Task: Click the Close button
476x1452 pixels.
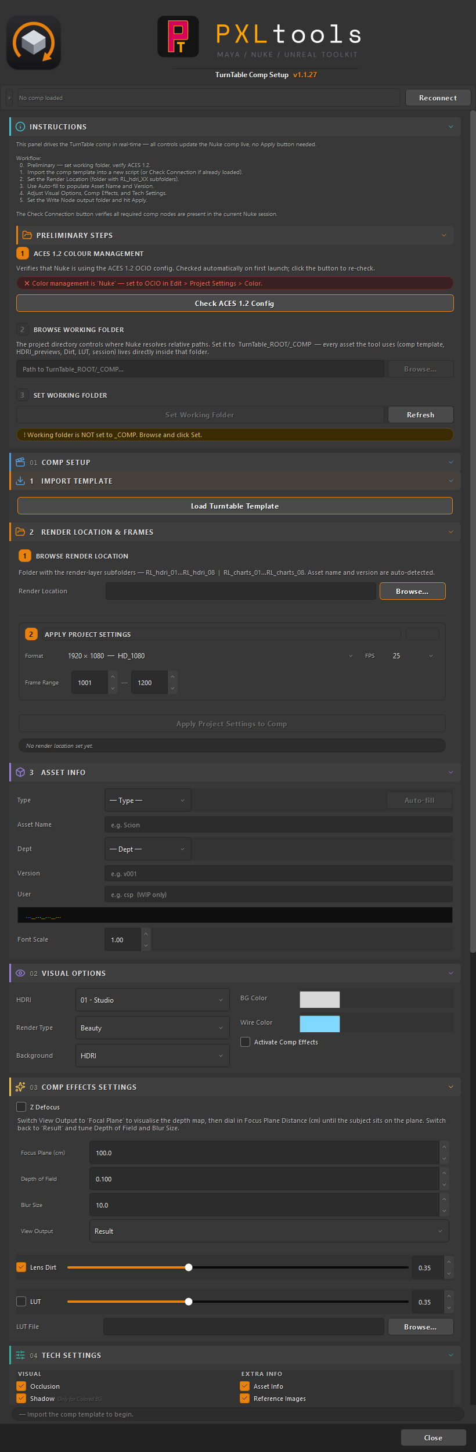Action: tap(433, 1437)
